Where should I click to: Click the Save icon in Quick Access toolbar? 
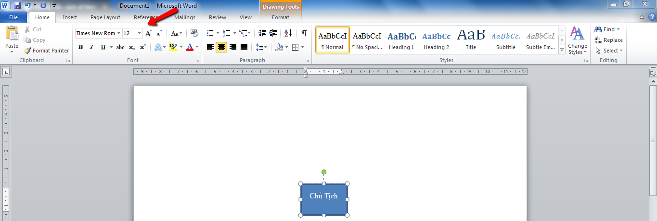click(x=17, y=5)
